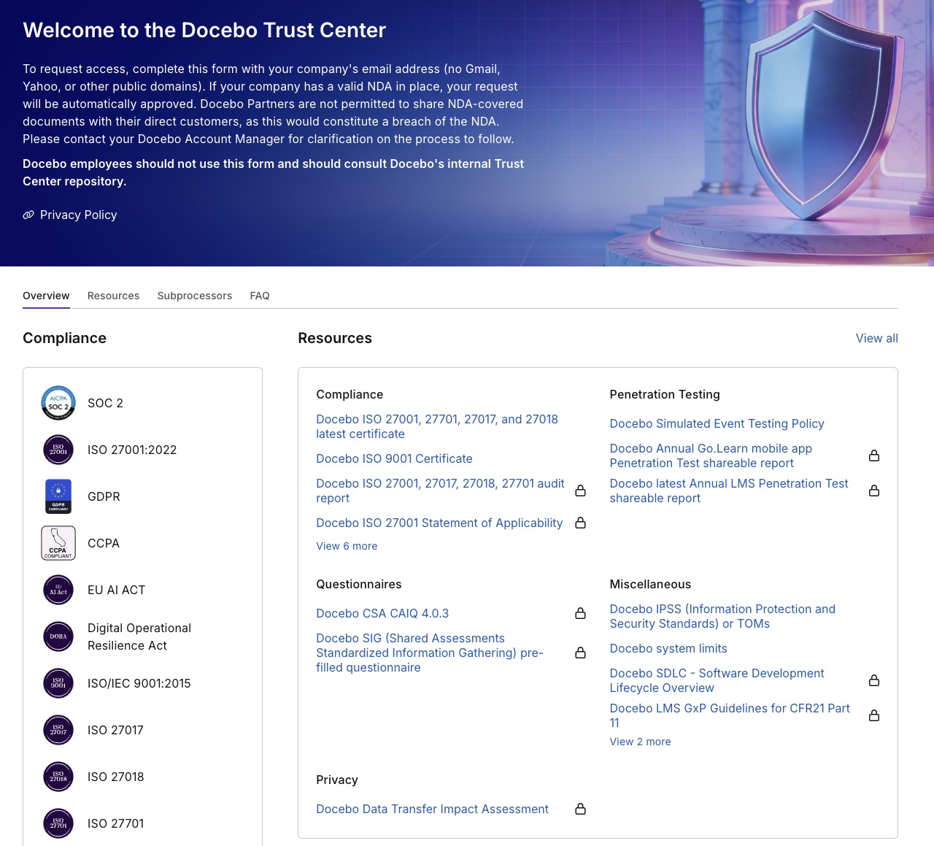Image resolution: width=934 pixels, height=846 pixels.
Task: Click the ISO 27017 badge icon
Action: [x=58, y=730]
